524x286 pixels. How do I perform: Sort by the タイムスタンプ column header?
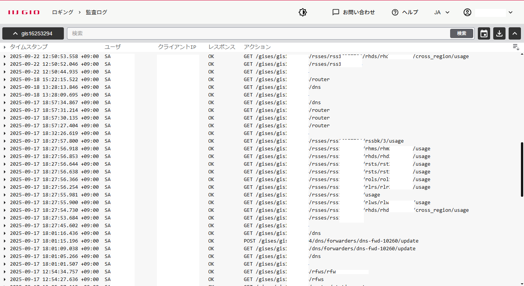(x=28, y=47)
